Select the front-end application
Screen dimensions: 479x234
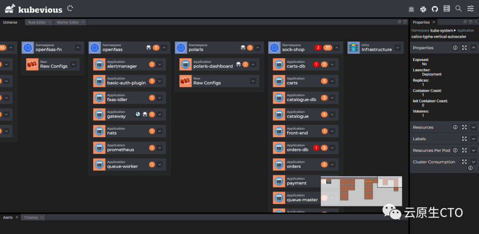pyautogui.click(x=306, y=131)
